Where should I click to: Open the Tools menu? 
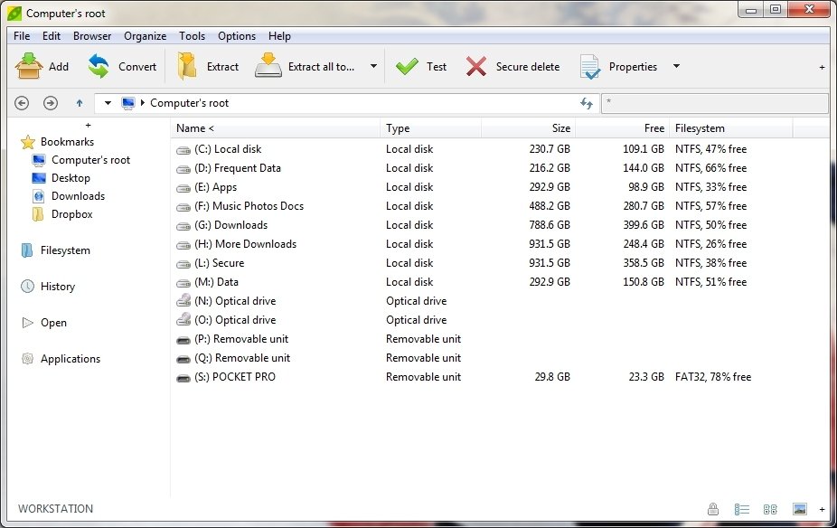(192, 36)
